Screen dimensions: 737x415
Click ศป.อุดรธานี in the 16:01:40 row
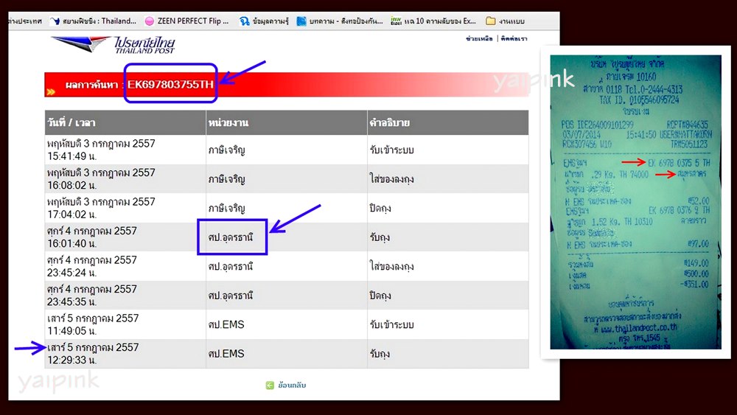coord(230,237)
